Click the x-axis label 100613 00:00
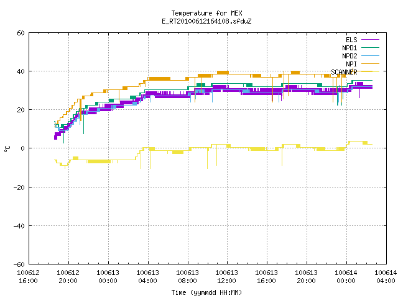Viewport: 398px width, 298px height. pyautogui.click(x=108, y=277)
